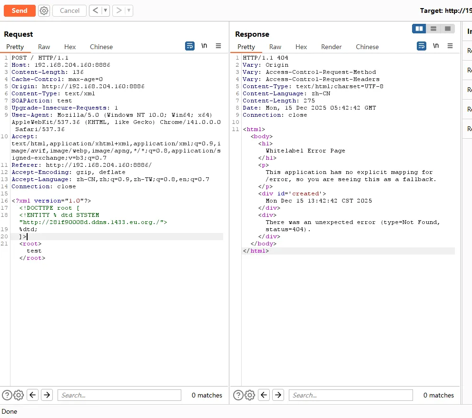
Task: Open Request pane hamburger options menu
Action: pyautogui.click(x=218, y=46)
